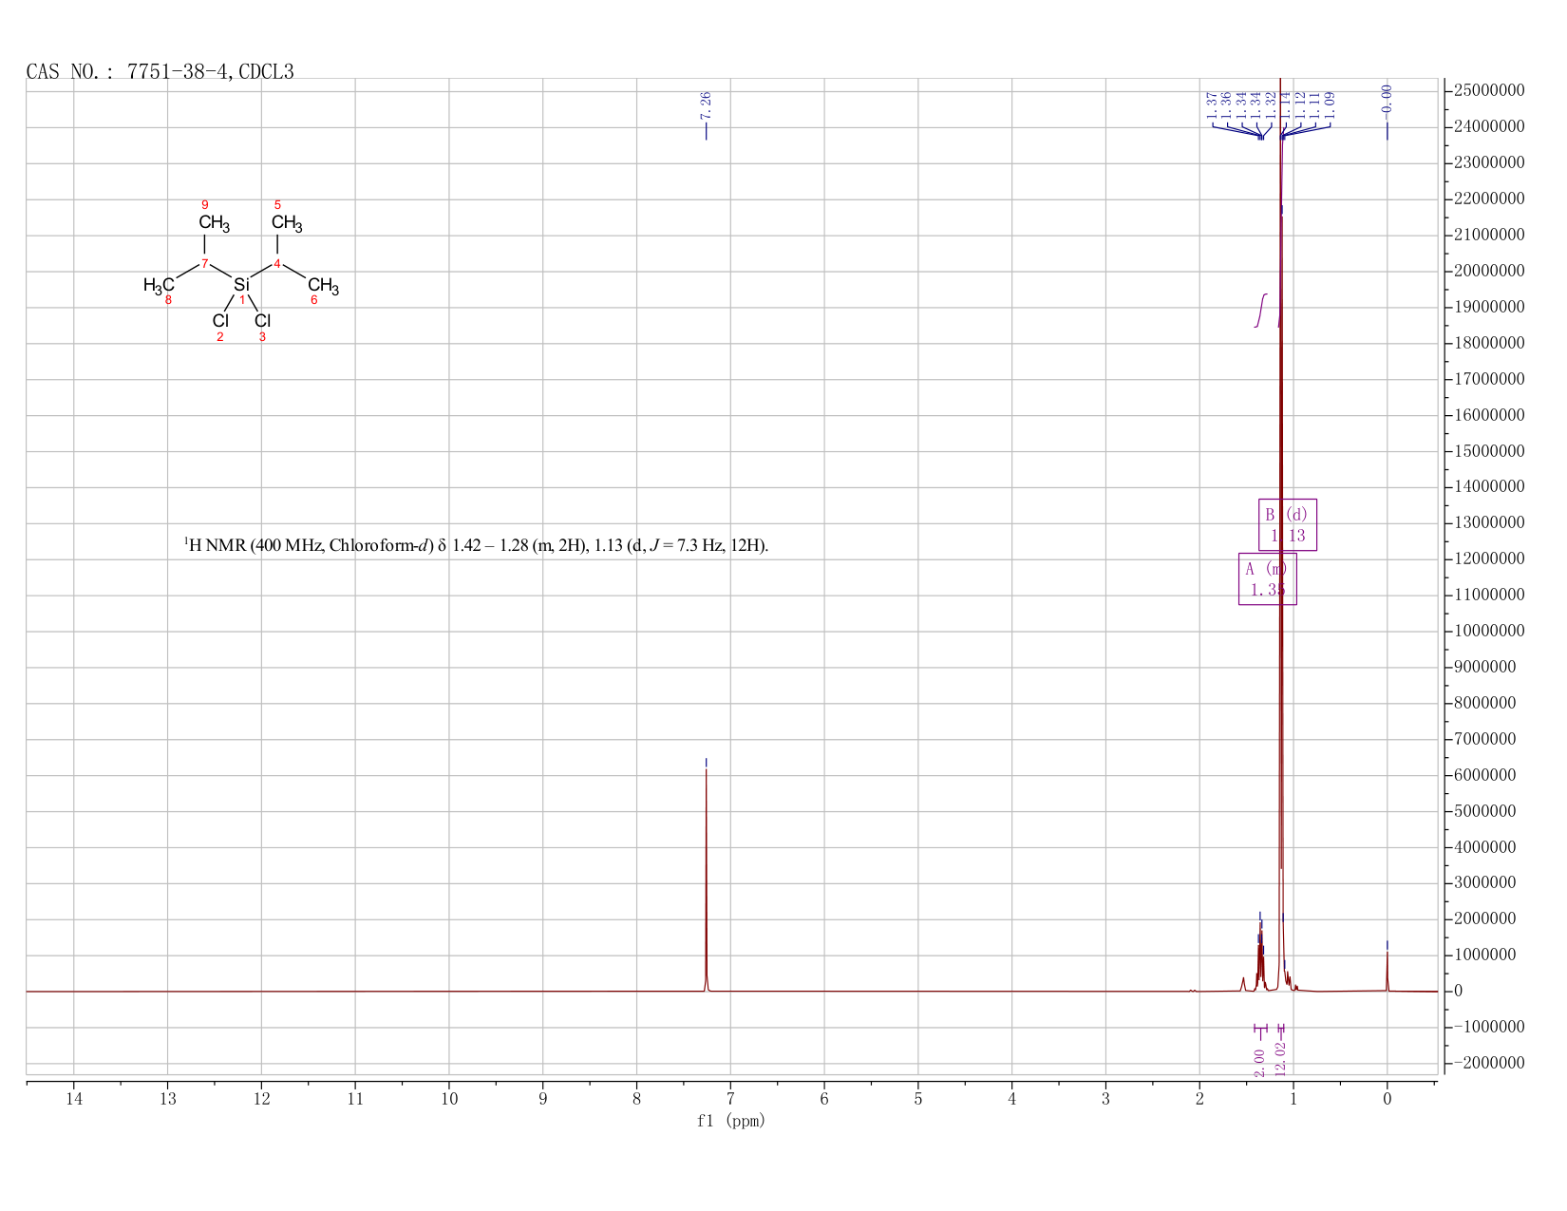Click x-axis tick label 4
Screen dimensions: 1567x1211
(x=1012, y=1100)
